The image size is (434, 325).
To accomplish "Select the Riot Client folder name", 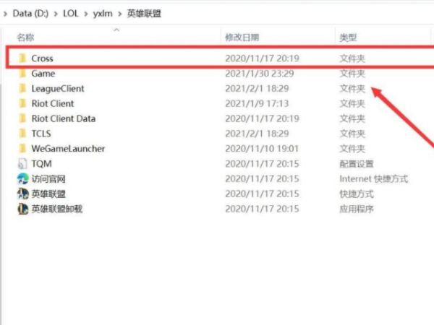I will (x=53, y=103).
